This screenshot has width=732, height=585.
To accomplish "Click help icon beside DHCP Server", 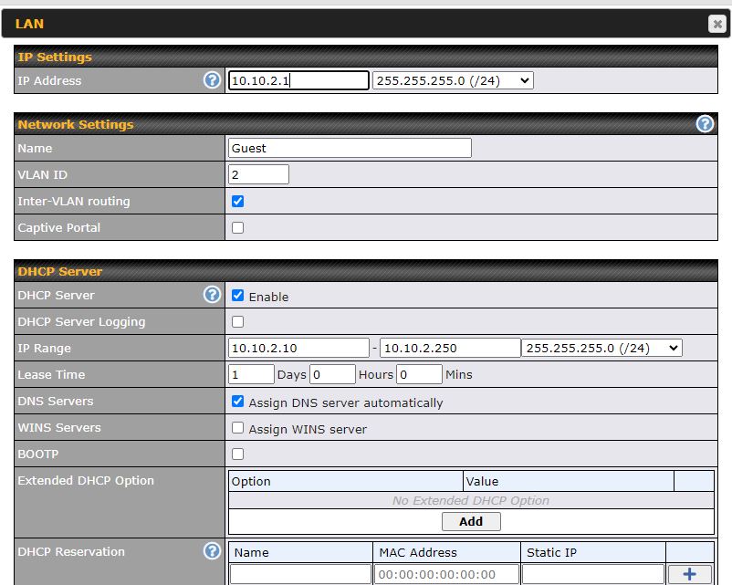I will 212,295.
